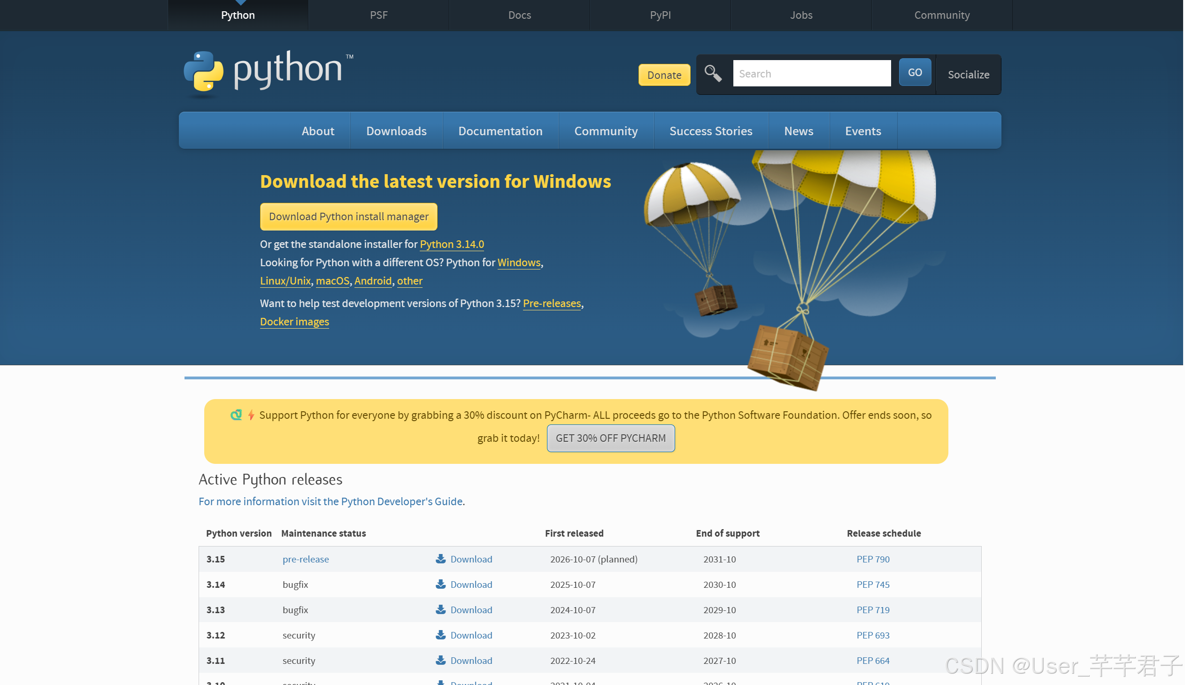Follow the other platforms link
The height and width of the screenshot is (685, 1185).
point(409,281)
